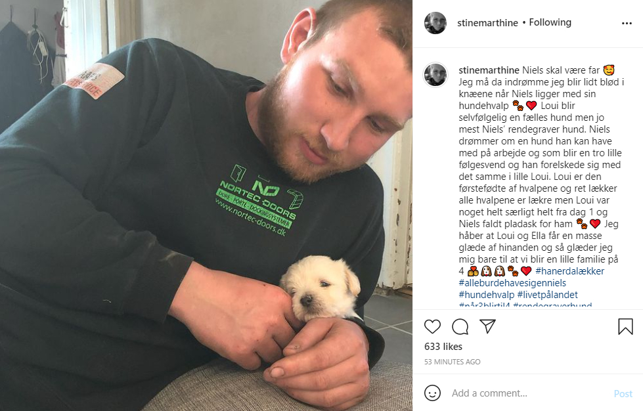Like the post with heart icon
643x411 pixels.
coord(432,326)
